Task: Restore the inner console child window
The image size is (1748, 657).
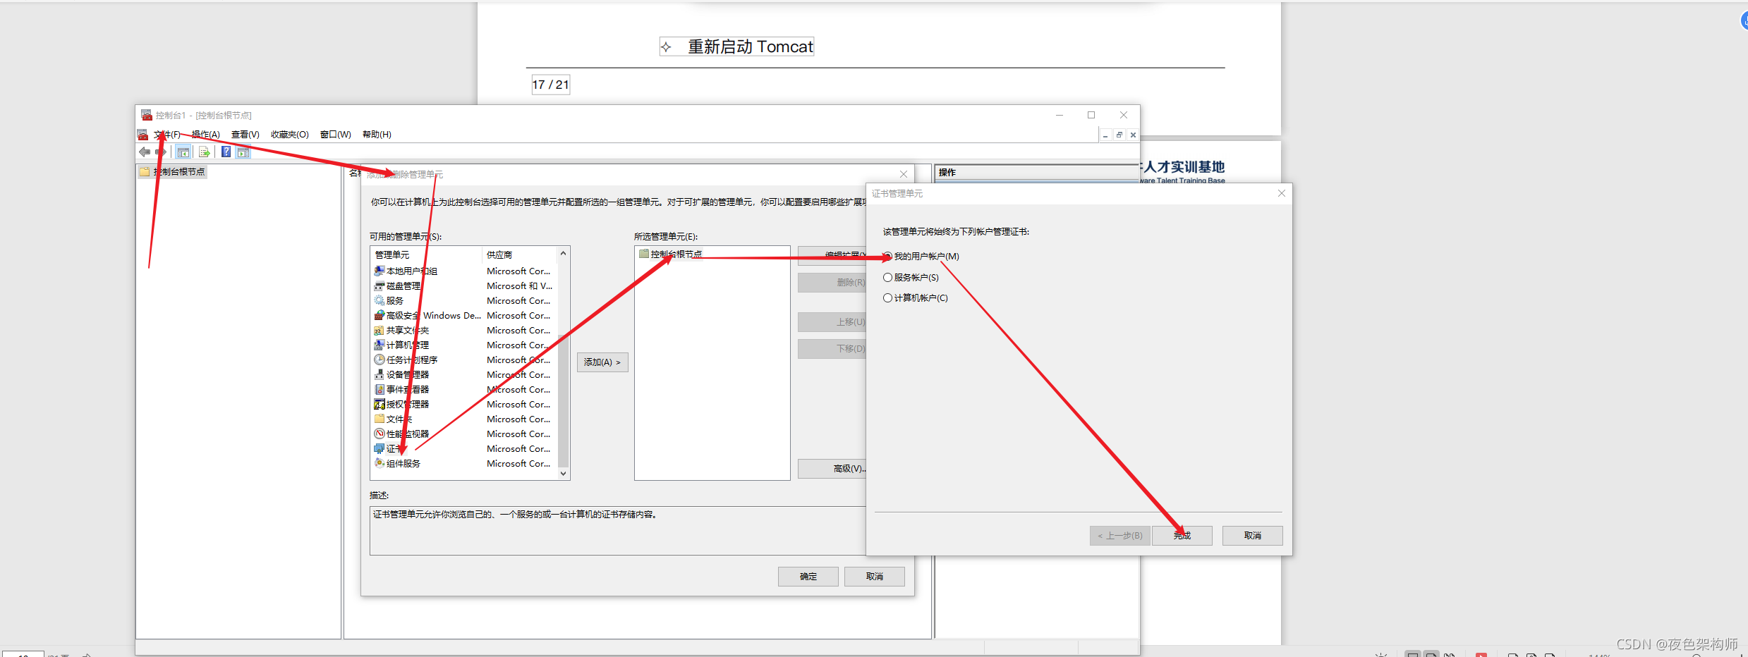Action: [x=1119, y=135]
